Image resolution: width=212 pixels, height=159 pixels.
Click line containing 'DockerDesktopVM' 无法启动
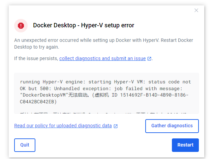coord(104,95)
